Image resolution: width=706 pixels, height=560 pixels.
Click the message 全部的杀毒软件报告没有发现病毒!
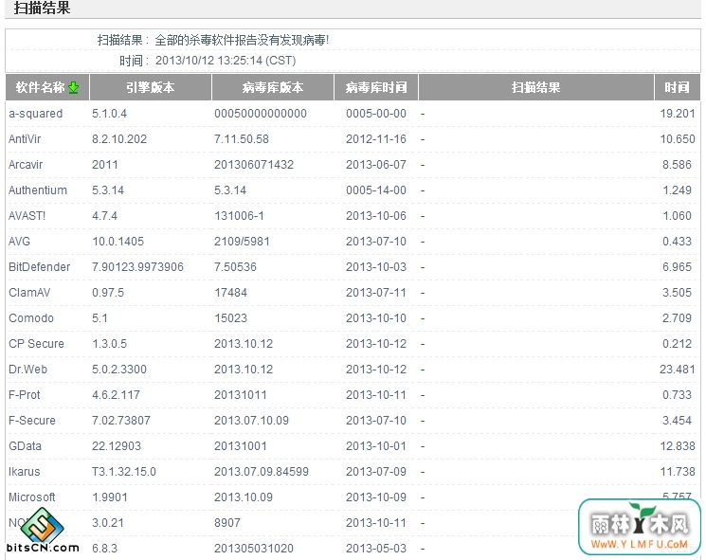coord(242,41)
